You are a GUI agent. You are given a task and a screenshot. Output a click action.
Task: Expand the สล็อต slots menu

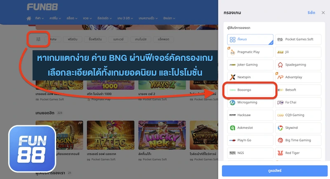tap(72, 18)
